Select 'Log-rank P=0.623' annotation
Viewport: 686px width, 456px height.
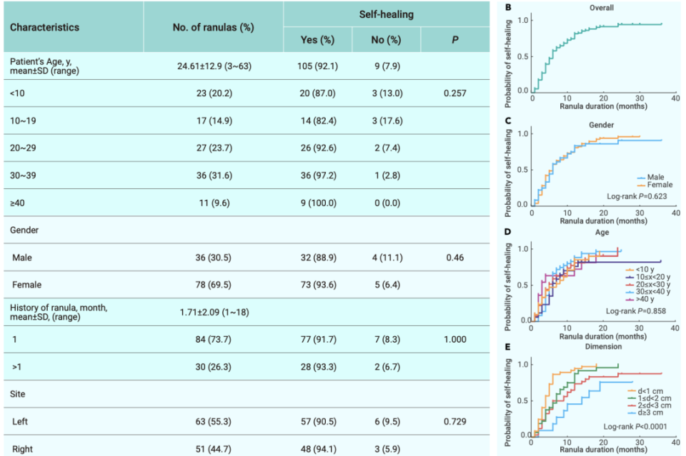(637, 196)
